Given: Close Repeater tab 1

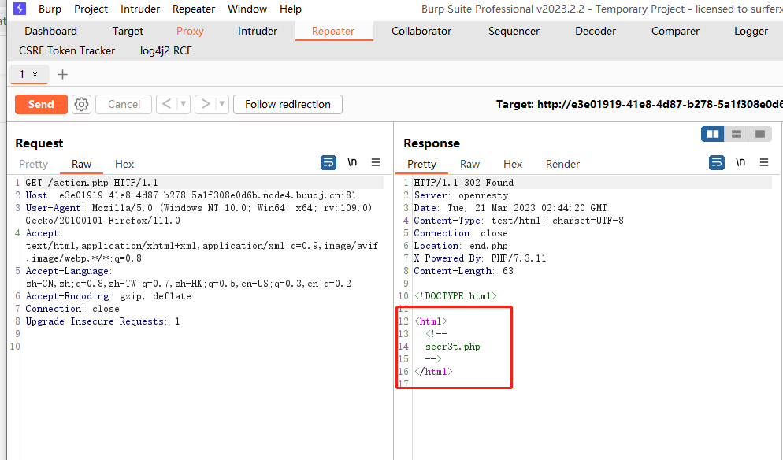Looking at the screenshot, I should click(x=35, y=74).
